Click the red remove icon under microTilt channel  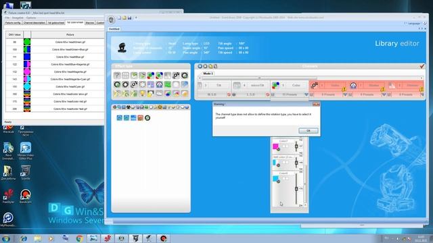point(267,94)
